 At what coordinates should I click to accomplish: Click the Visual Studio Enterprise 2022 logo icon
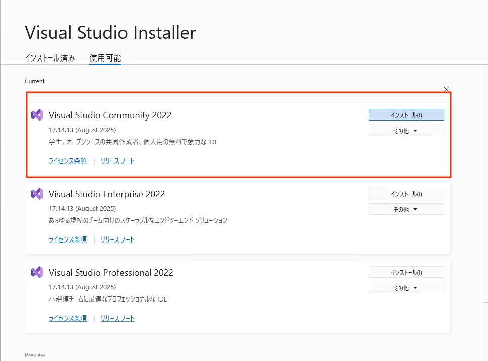coord(37,194)
